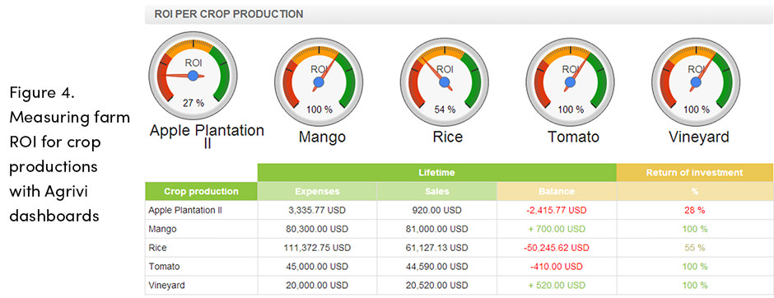774x298 pixels.
Task: Click expenses value '3,335.77 USD'
Action: click(x=317, y=210)
